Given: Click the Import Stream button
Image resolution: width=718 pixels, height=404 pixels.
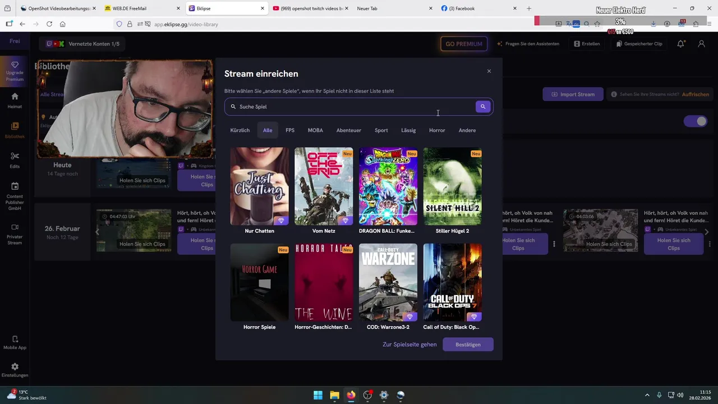Looking at the screenshot, I should tap(573, 94).
